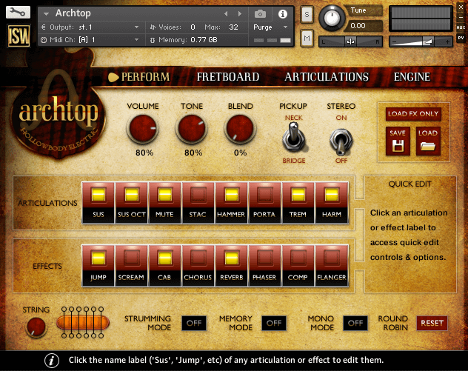Flip the Pickup Neck/Bridge switch
The image size is (468, 371).
[294, 138]
